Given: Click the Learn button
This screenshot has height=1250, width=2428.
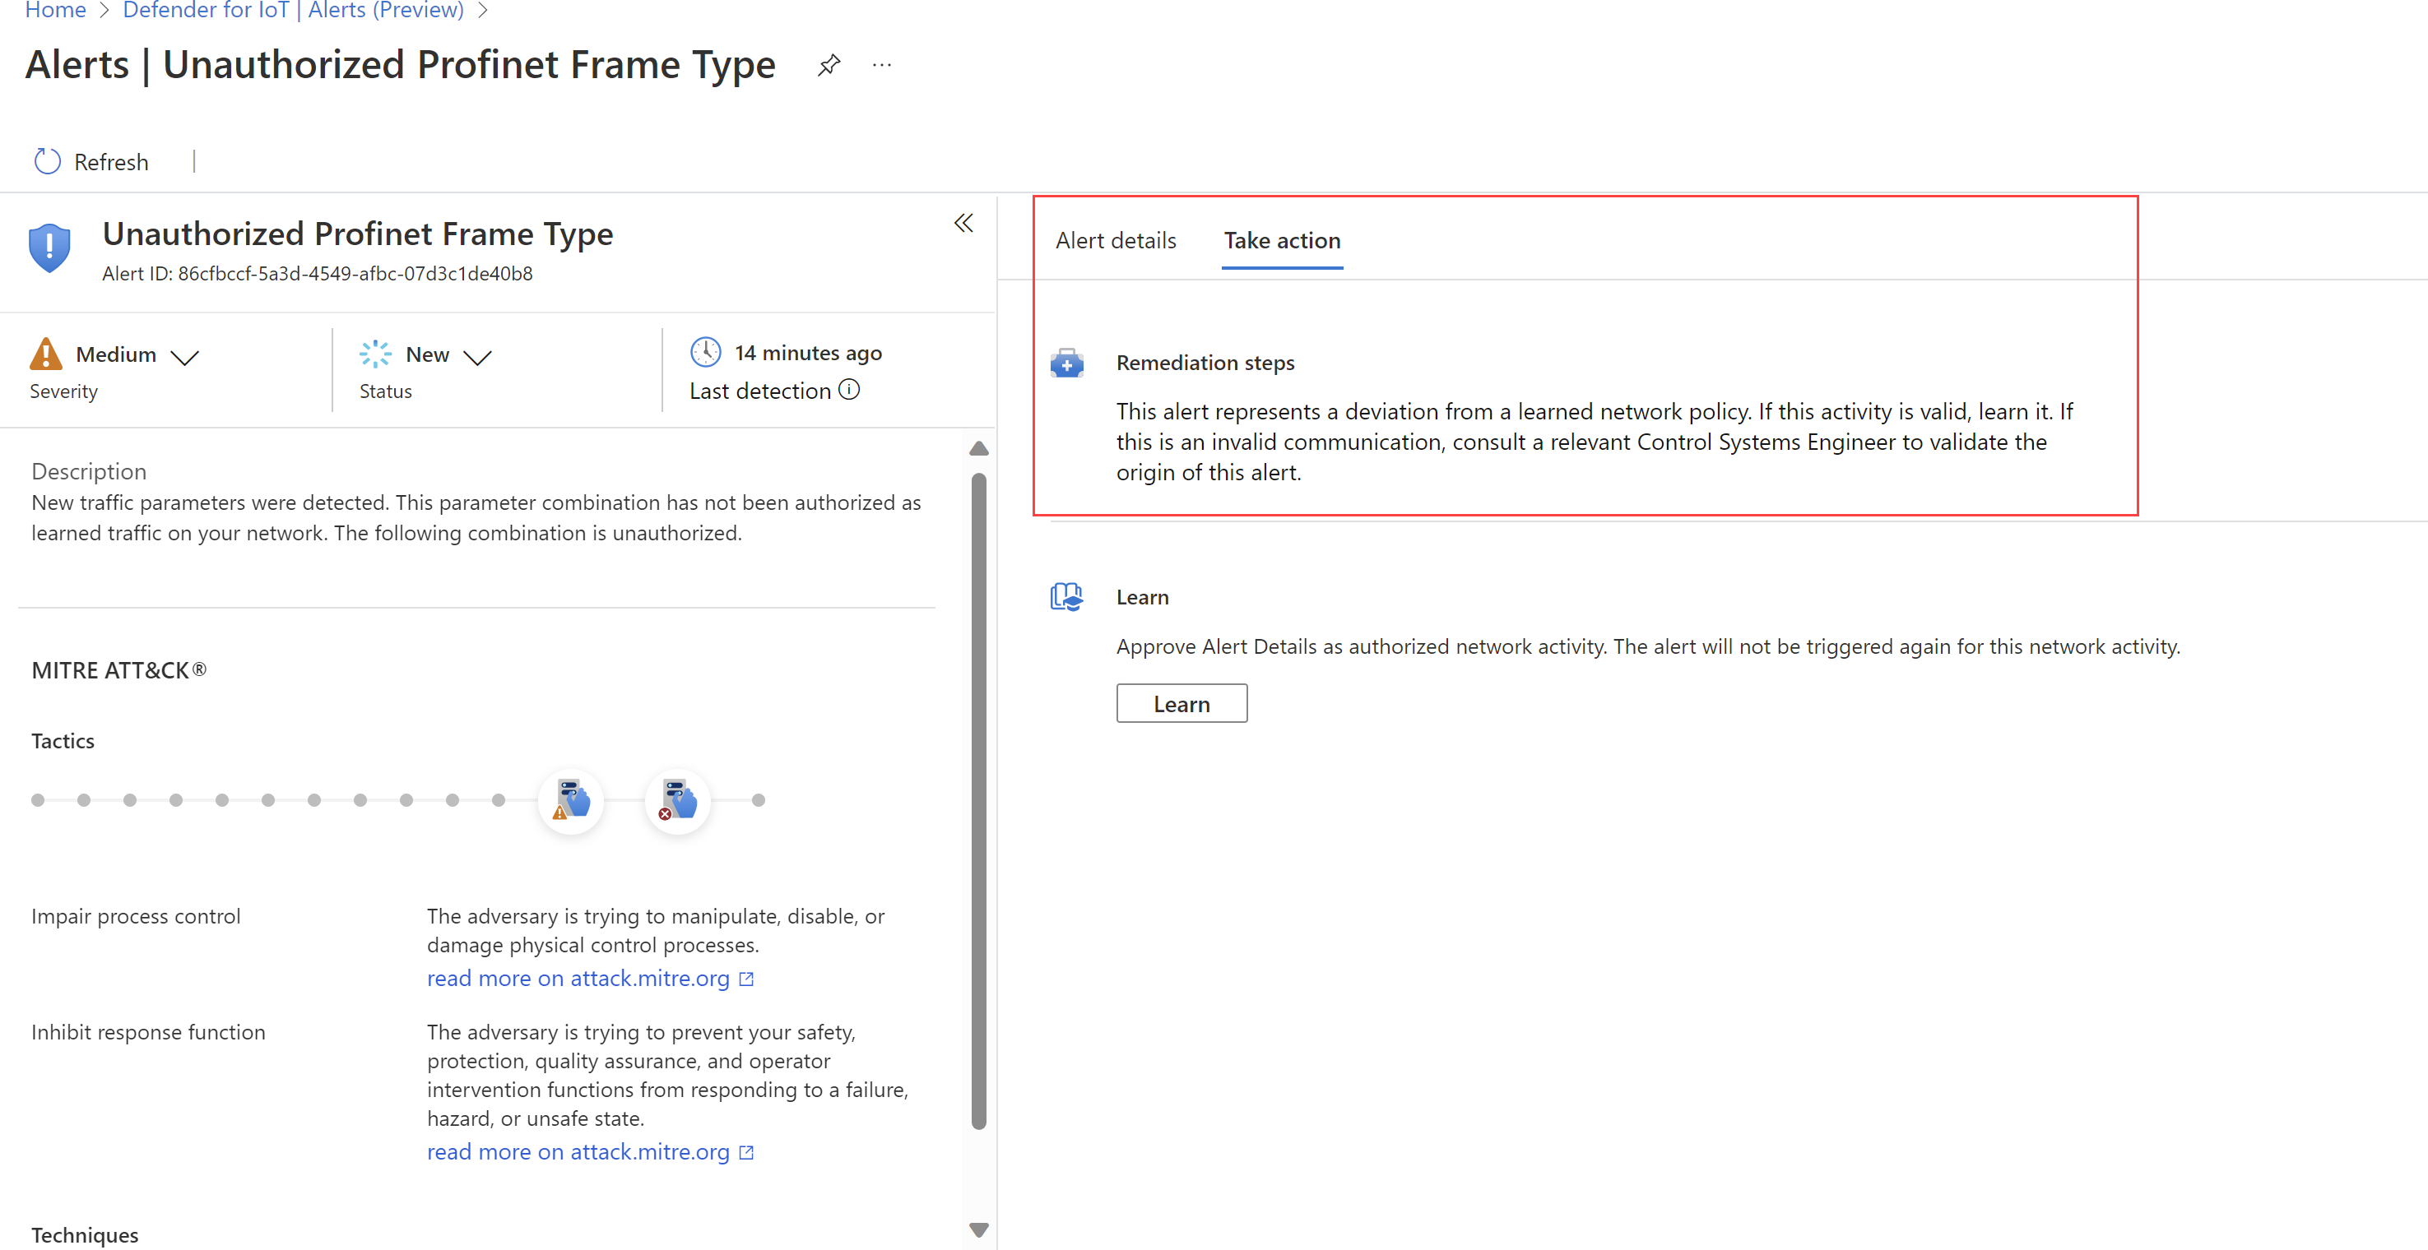Looking at the screenshot, I should coord(1180,703).
